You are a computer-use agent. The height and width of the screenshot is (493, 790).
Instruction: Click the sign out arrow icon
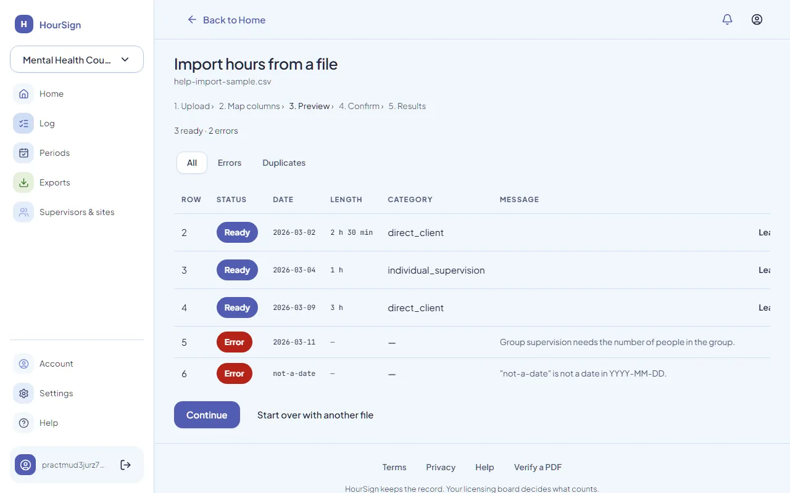[125, 465]
